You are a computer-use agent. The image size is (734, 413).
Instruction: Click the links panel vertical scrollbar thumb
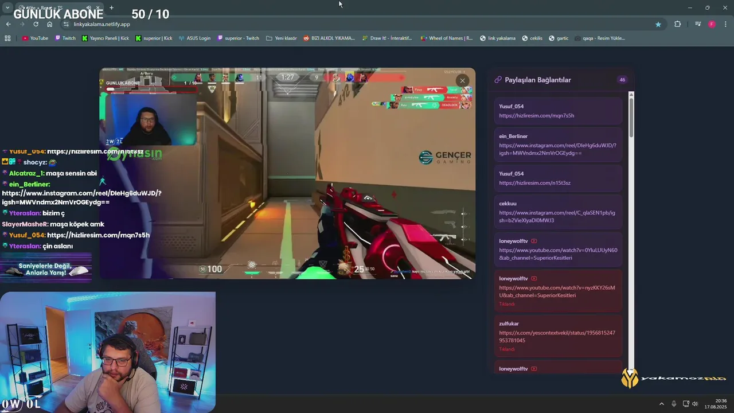pos(631,117)
